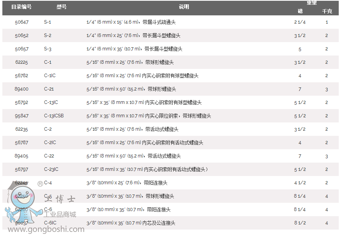347x239 pixels.
Task: Select the S-2 model cell
Action: point(48,35)
